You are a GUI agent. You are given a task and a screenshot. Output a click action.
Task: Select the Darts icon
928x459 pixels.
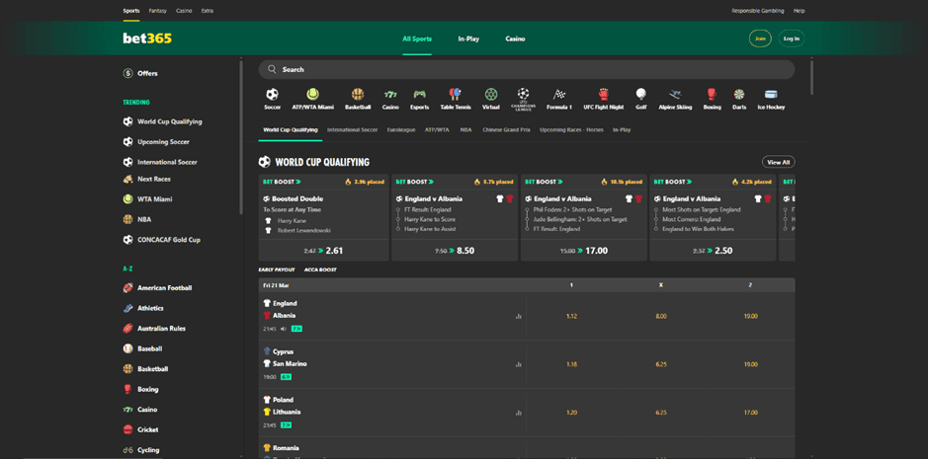click(x=739, y=96)
